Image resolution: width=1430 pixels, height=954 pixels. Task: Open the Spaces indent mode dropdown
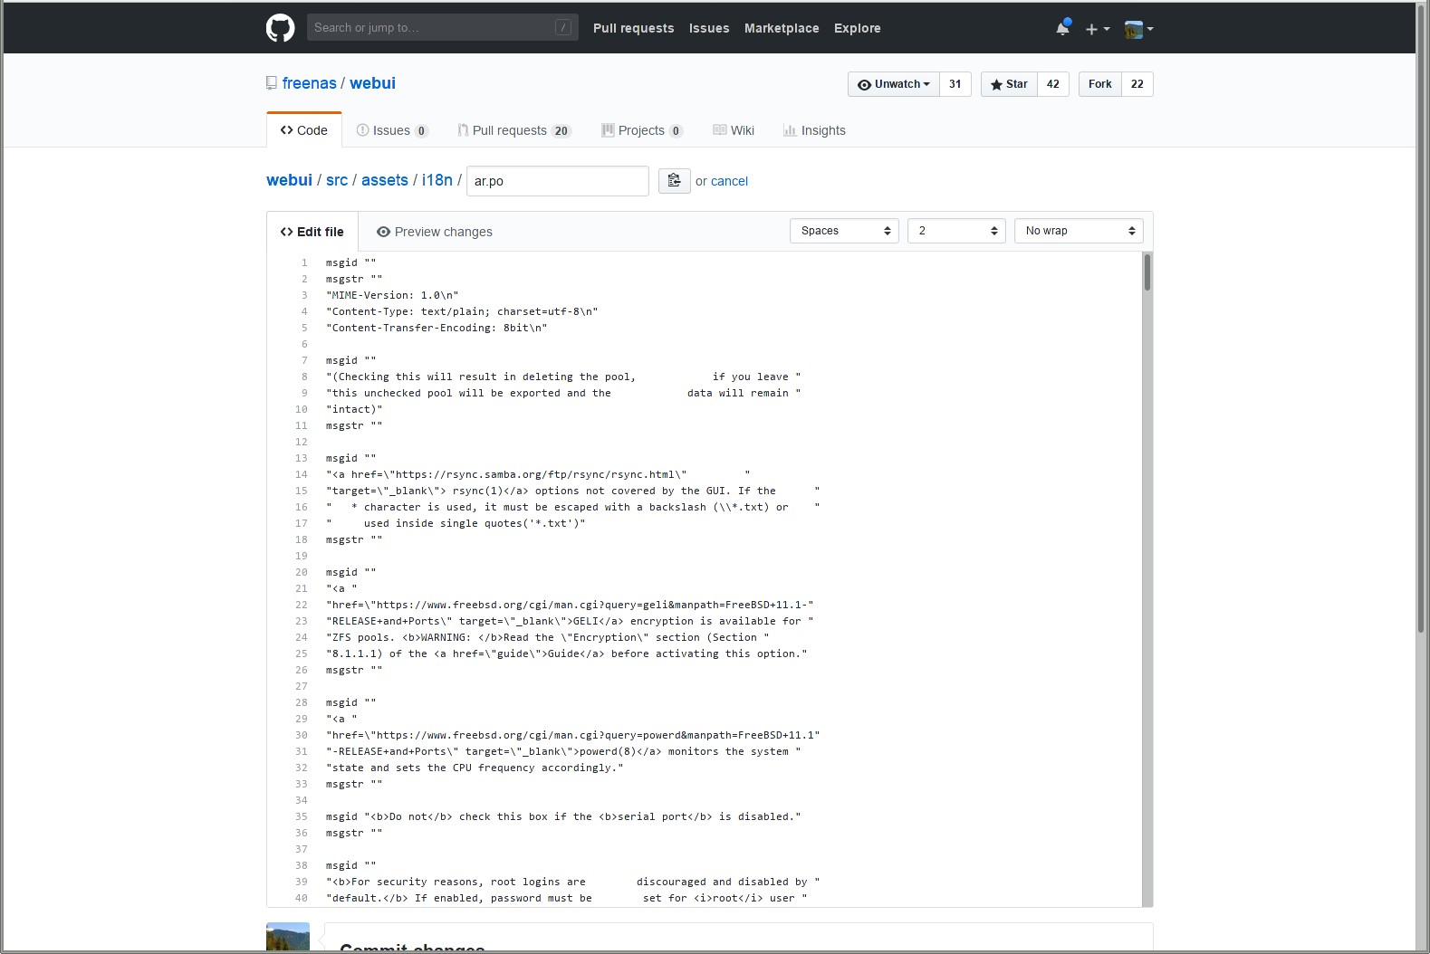(844, 231)
